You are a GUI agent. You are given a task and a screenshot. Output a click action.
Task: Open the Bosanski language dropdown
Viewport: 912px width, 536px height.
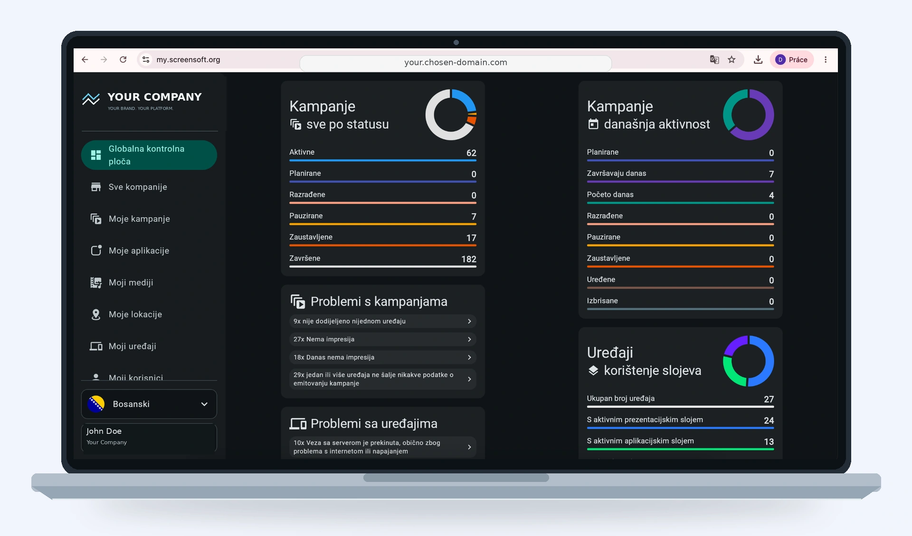pos(149,404)
